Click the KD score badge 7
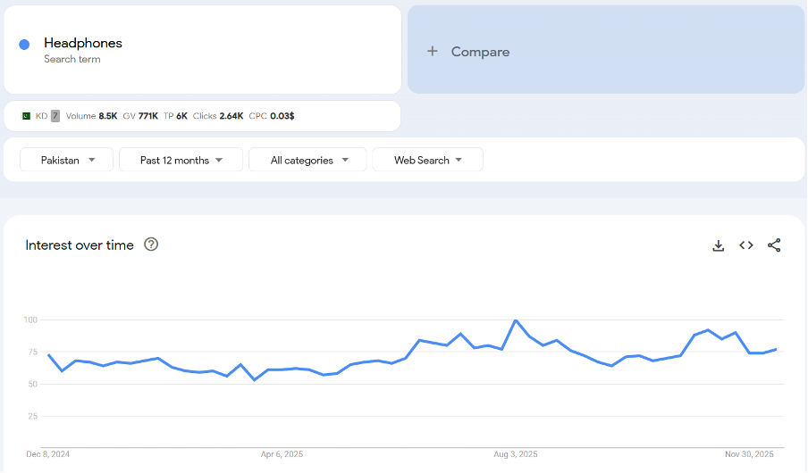The image size is (808, 473). pyautogui.click(x=55, y=116)
